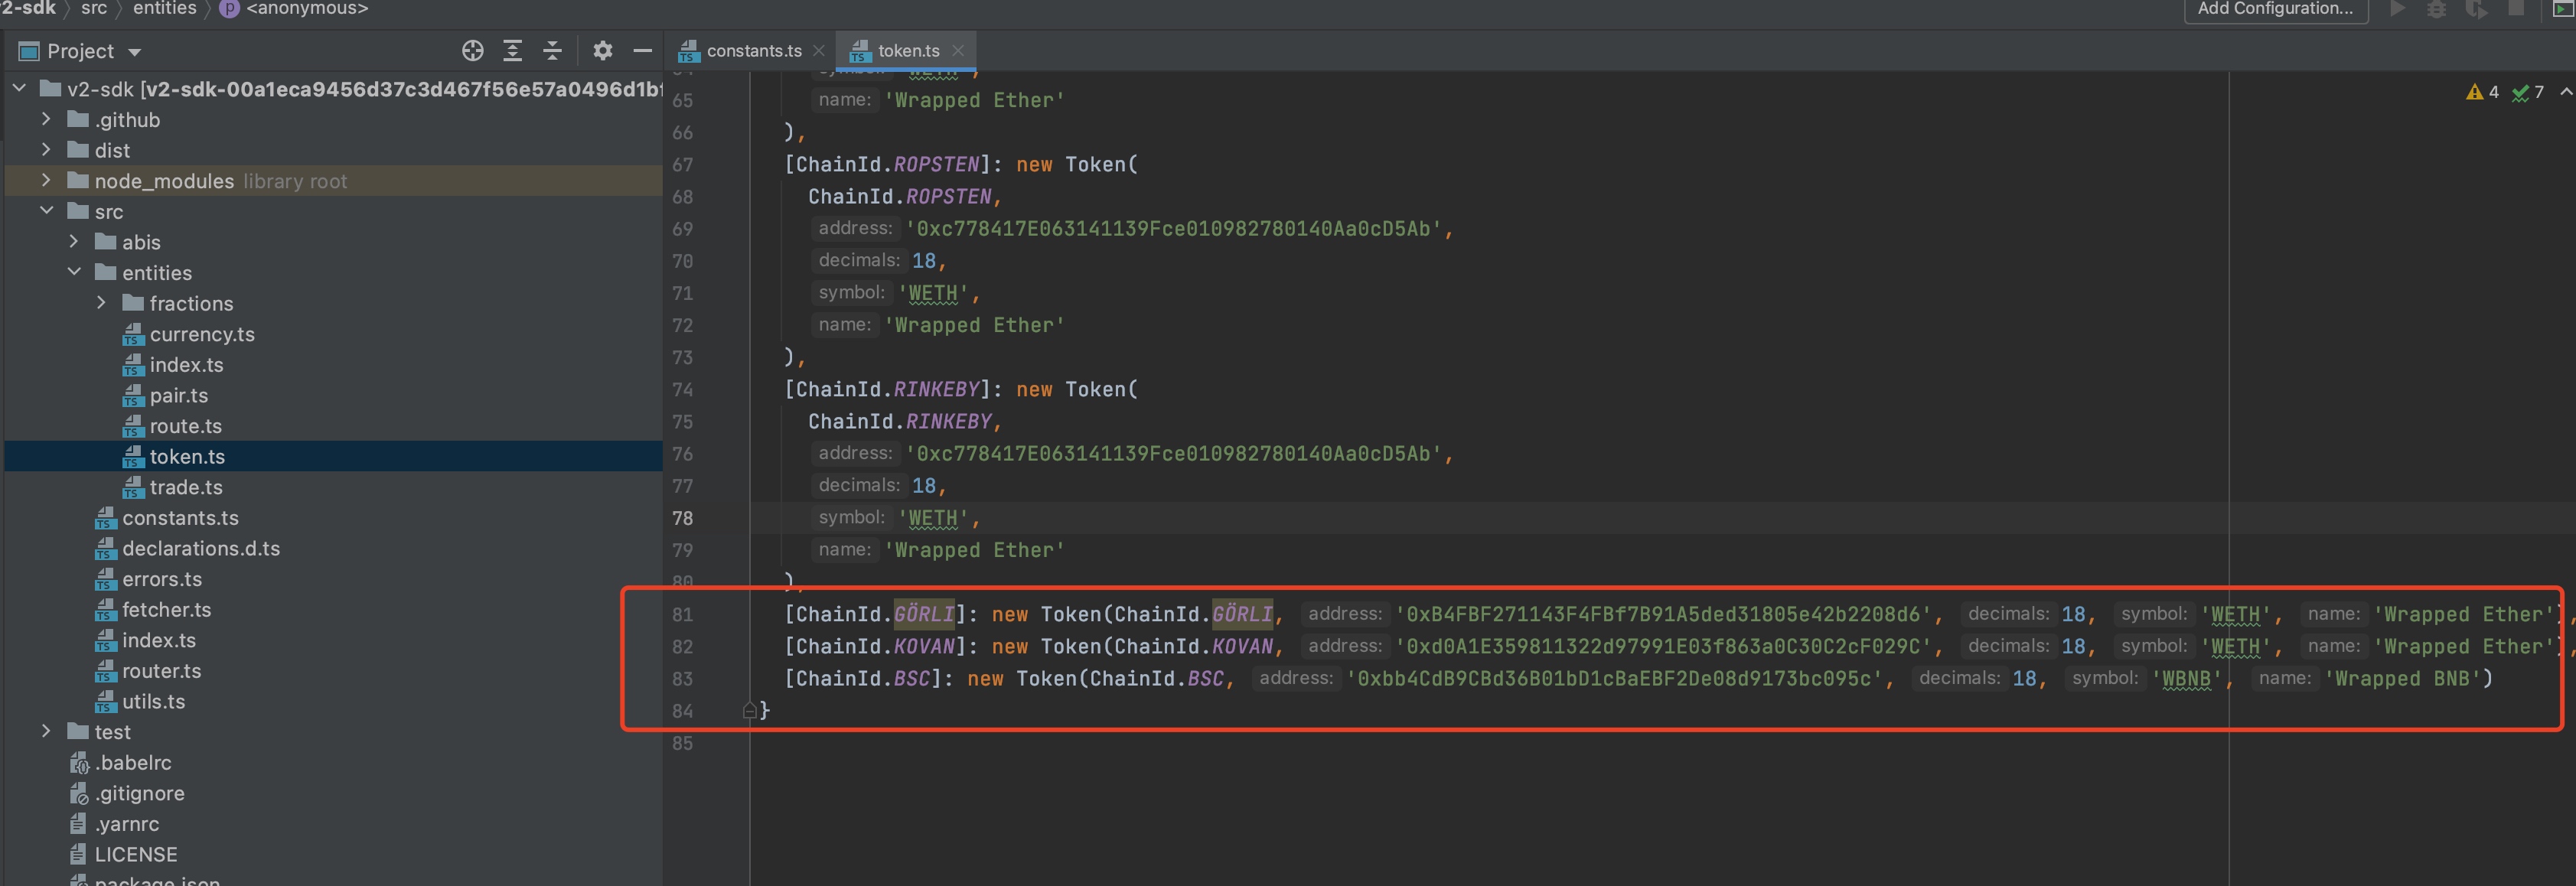Select router.ts in the file tree
This screenshot has width=2576, height=886.
point(161,671)
